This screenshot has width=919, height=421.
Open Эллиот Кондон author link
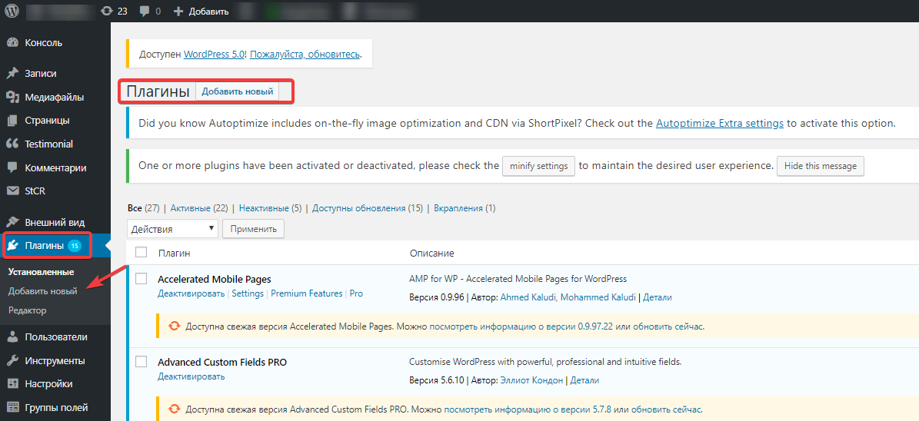click(x=532, y=380)
